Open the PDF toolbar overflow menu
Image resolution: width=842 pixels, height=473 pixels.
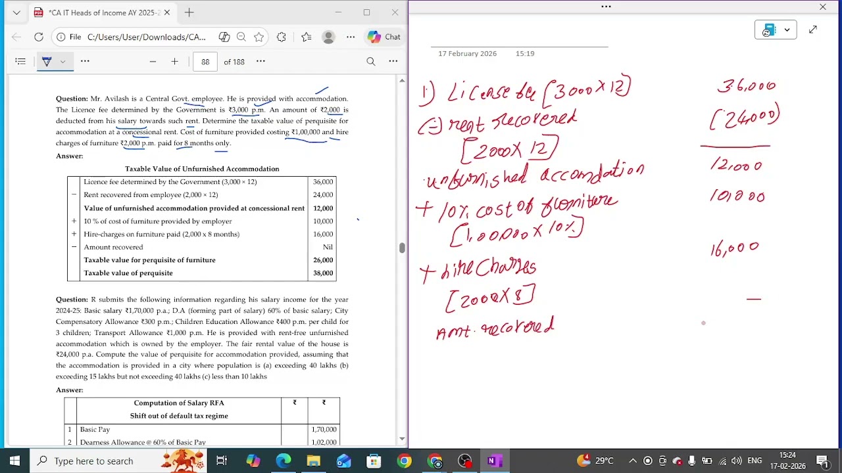click(x=393, y=61)
